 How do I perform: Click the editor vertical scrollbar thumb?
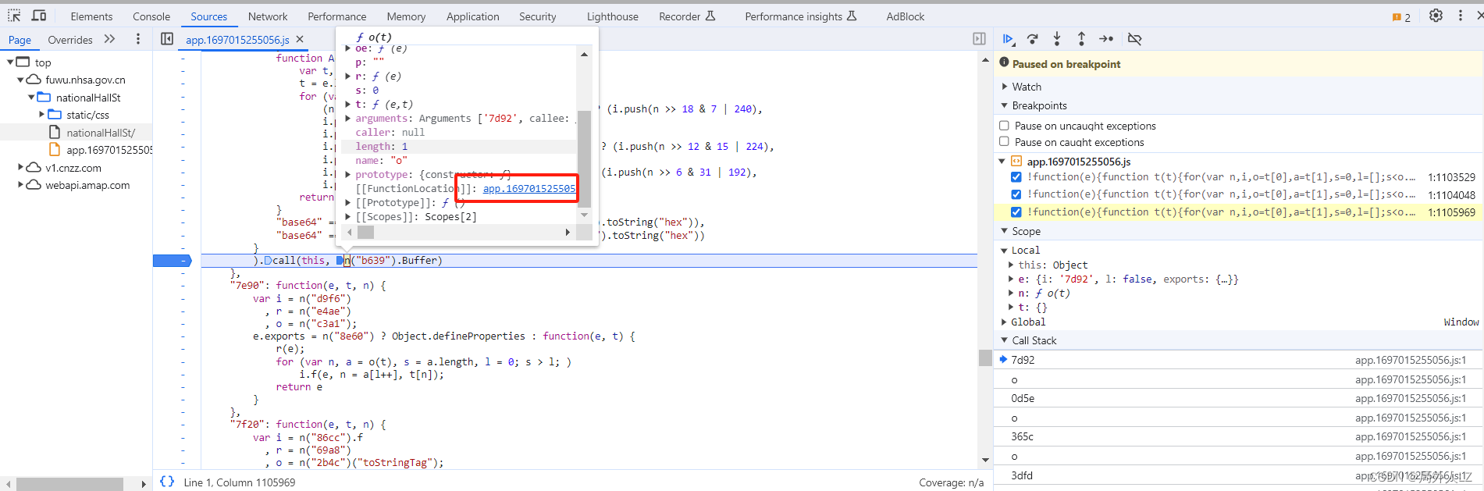[985, 358]
